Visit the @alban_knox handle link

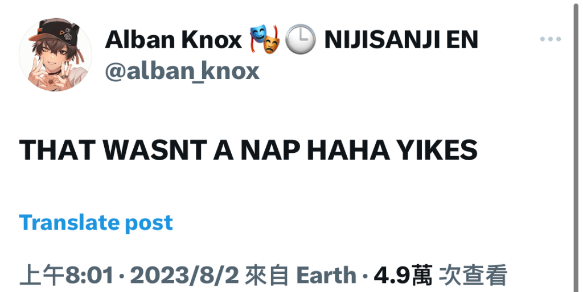click(x=182, y=71)
